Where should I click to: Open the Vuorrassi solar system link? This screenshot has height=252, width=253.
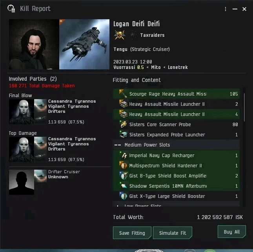click(x=124, y=67)
